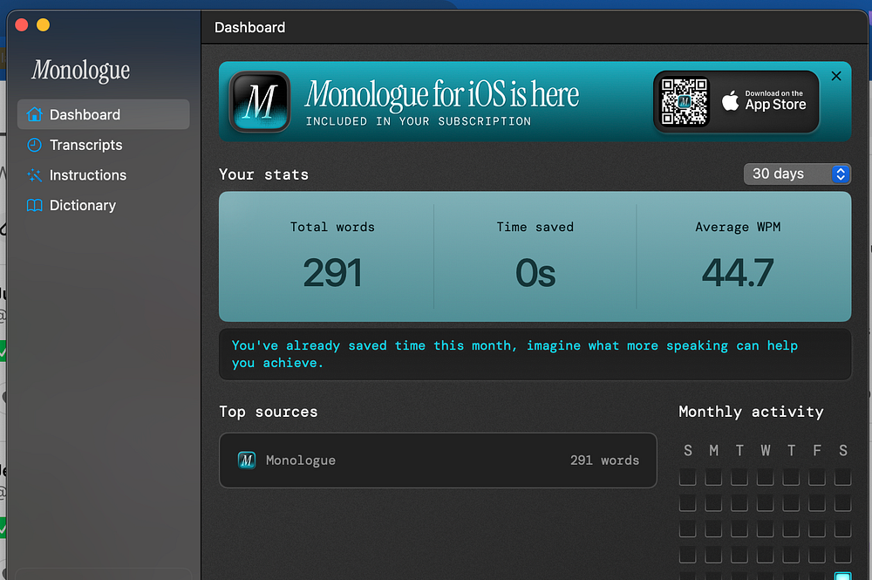Open the Transcripts section
The width and height of the screenshot is (872, 580).
[x=104, y=145]
